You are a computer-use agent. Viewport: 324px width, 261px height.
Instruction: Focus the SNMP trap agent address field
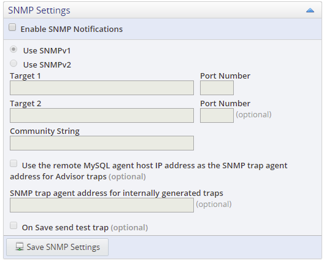(102, 205)
